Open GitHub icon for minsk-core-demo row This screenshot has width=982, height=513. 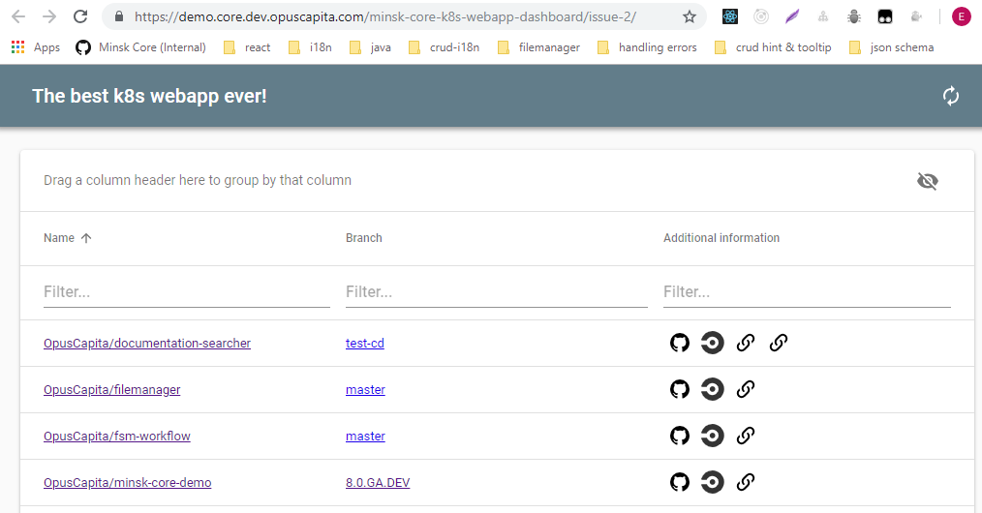click(x=680, y=483)
